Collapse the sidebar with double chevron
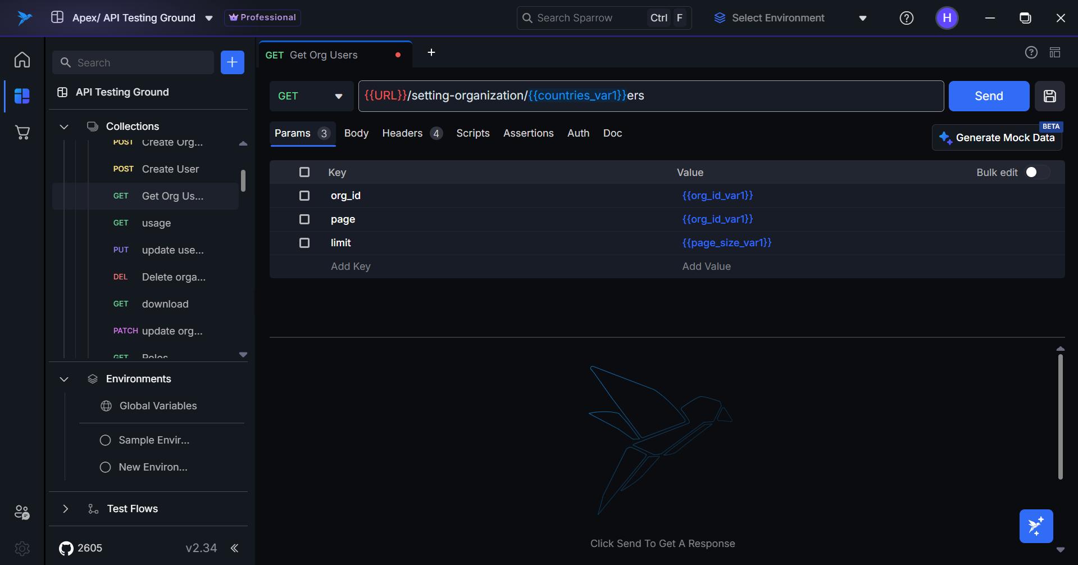 click(x=235, y=548)
